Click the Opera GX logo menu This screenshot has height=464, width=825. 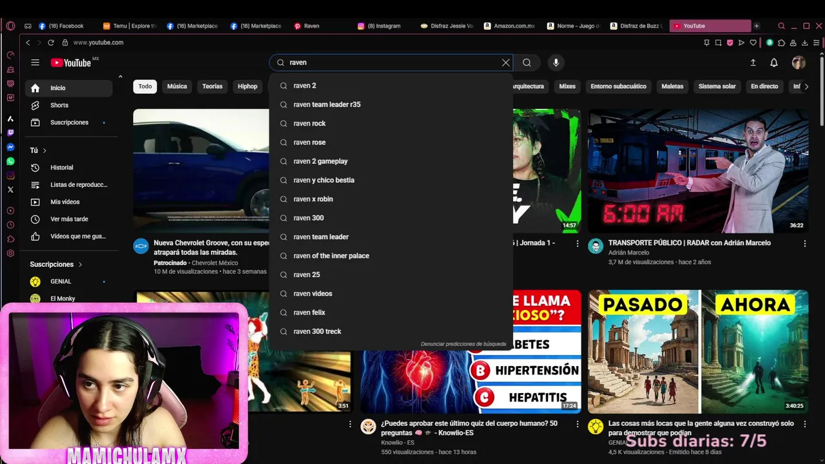10,26
